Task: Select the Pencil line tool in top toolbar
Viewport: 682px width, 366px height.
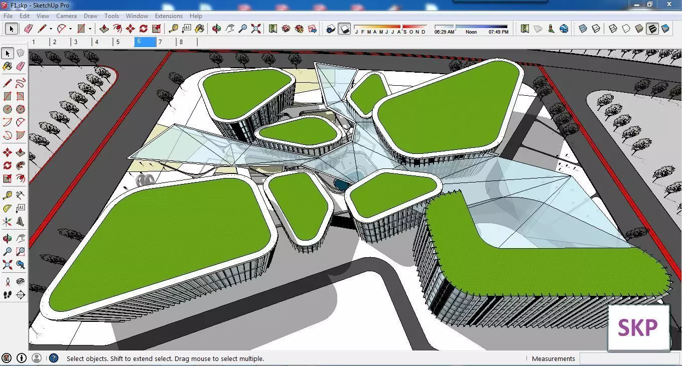Action: (x=42, y=29)
